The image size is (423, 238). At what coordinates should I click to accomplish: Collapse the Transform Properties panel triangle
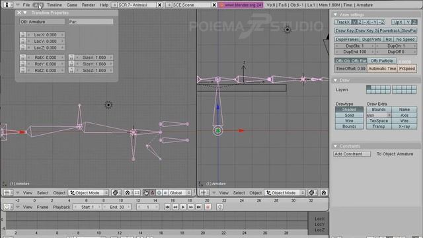click(25, 13)
